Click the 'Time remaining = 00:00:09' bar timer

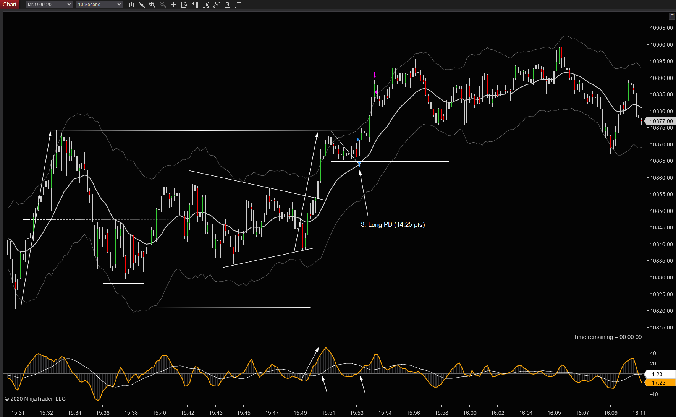(608, 337)
